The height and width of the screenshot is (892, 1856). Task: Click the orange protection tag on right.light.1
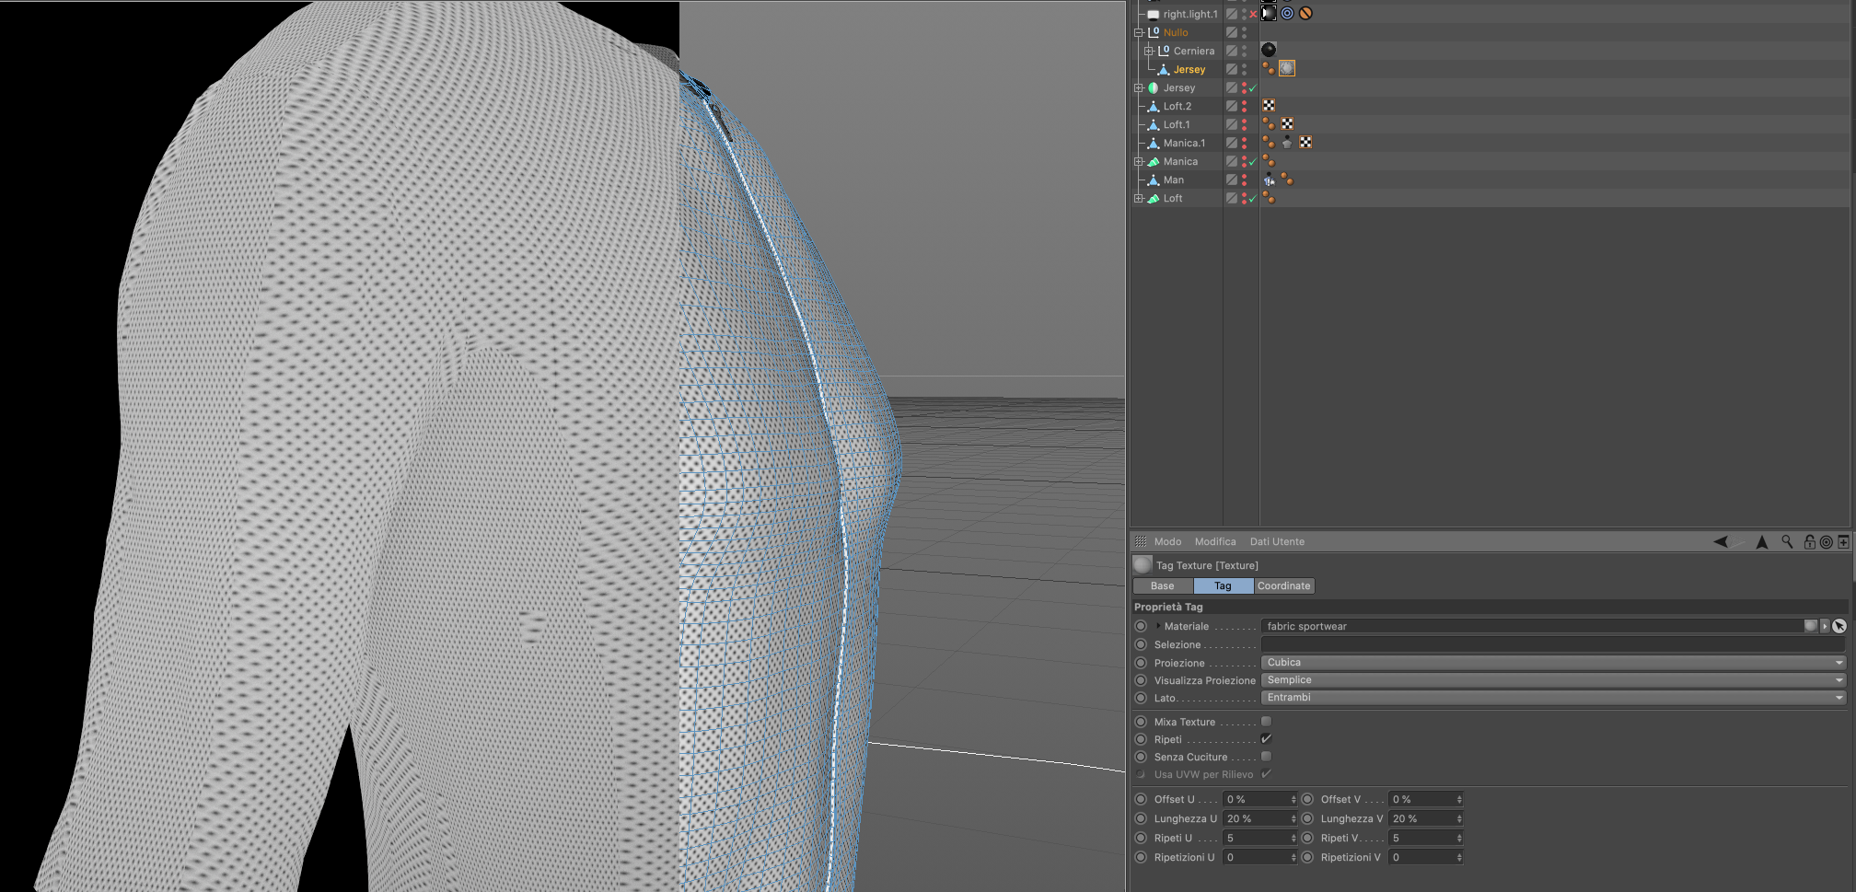tap(1305, 13)
